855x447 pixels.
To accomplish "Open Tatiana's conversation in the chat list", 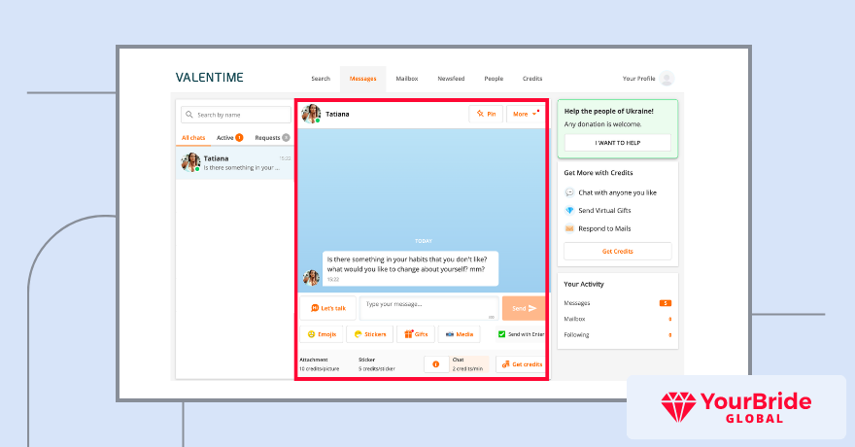I will pyautogui.click(x=235, y=163).
